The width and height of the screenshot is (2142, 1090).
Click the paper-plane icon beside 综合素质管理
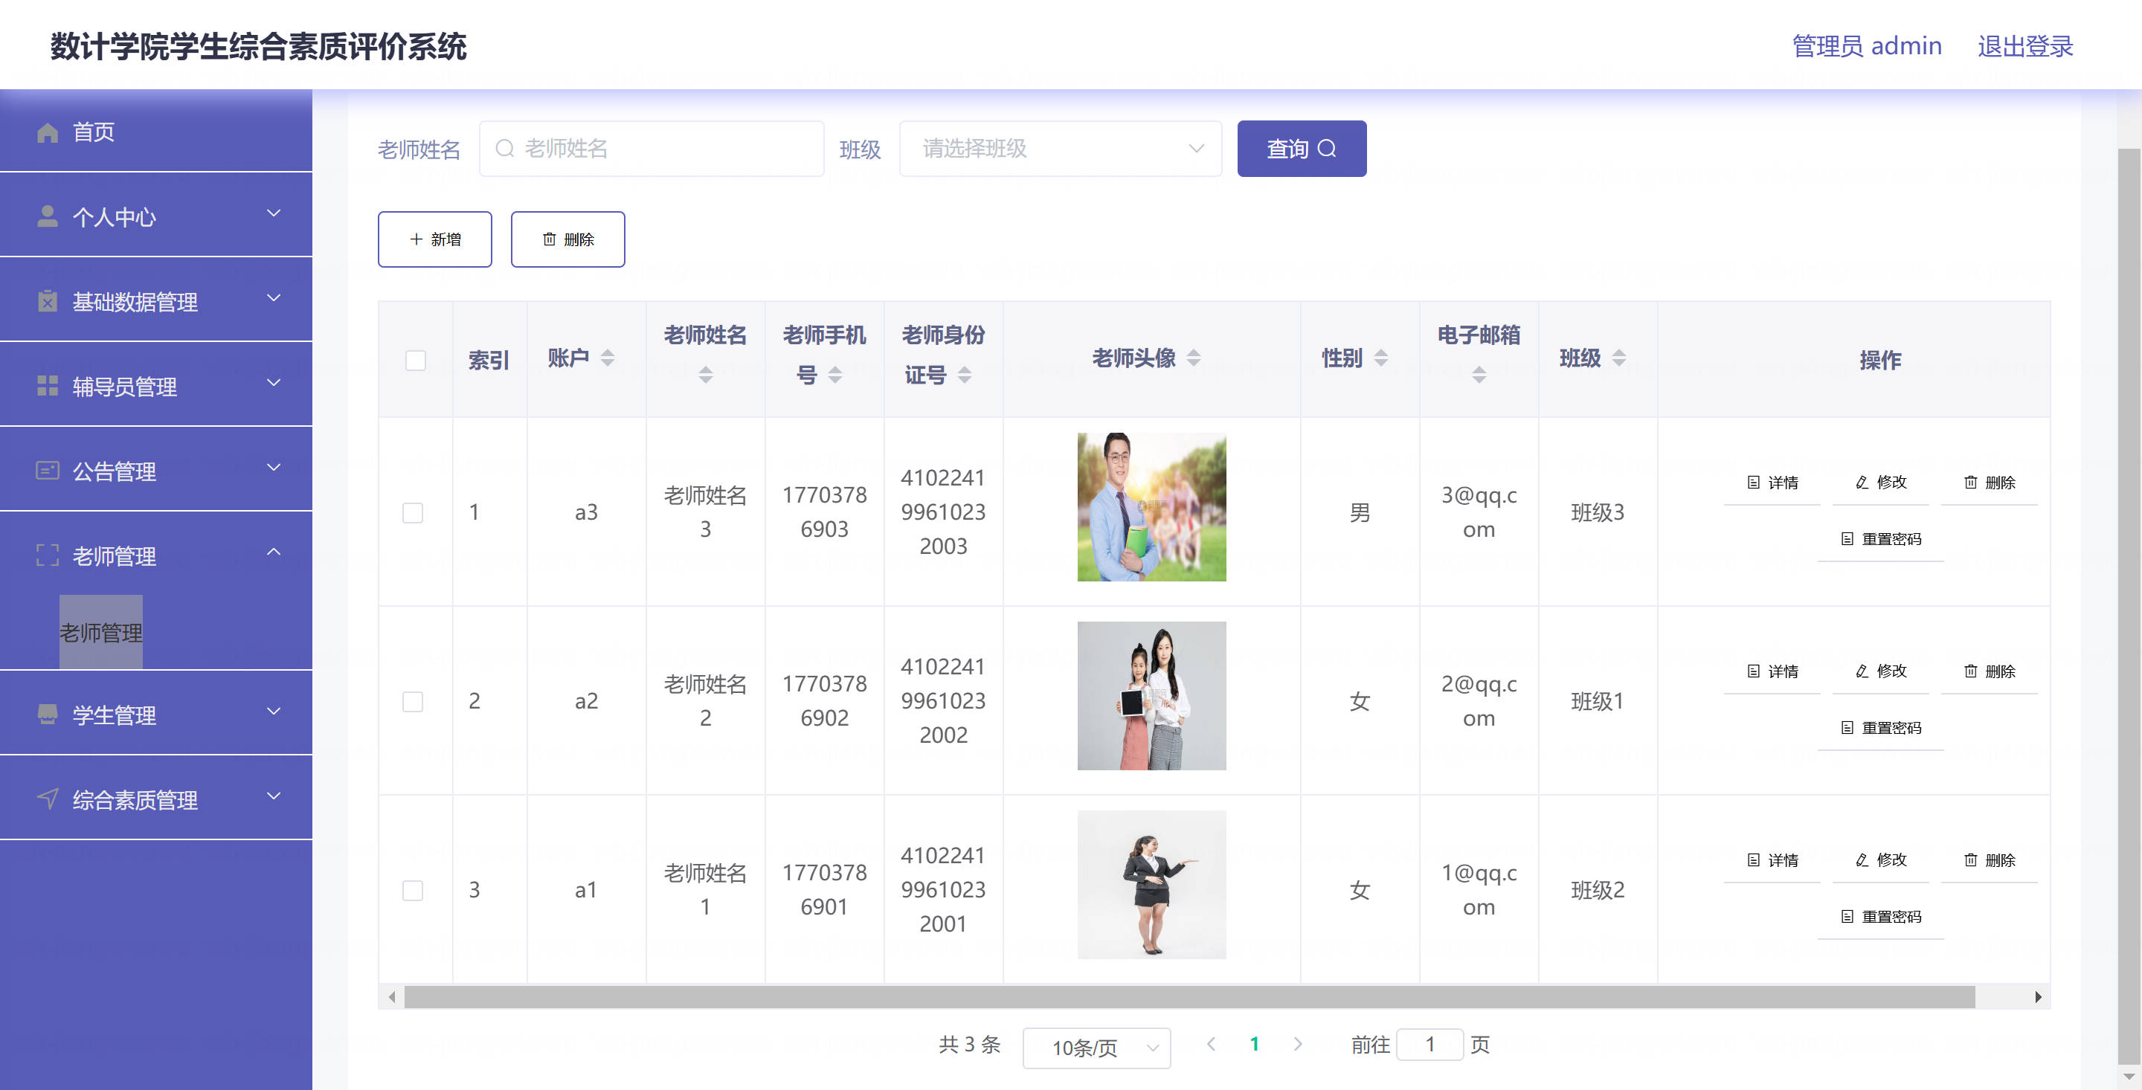coord(48,799)
